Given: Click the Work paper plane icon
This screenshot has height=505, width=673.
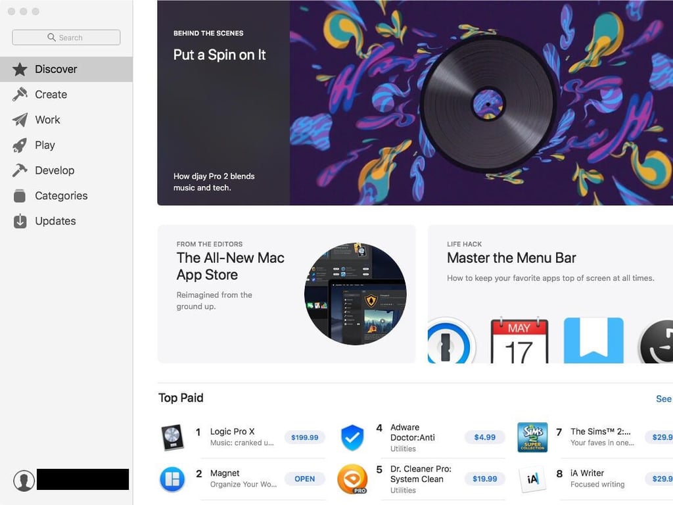Looking at the screenshot, I should point(20,120).
